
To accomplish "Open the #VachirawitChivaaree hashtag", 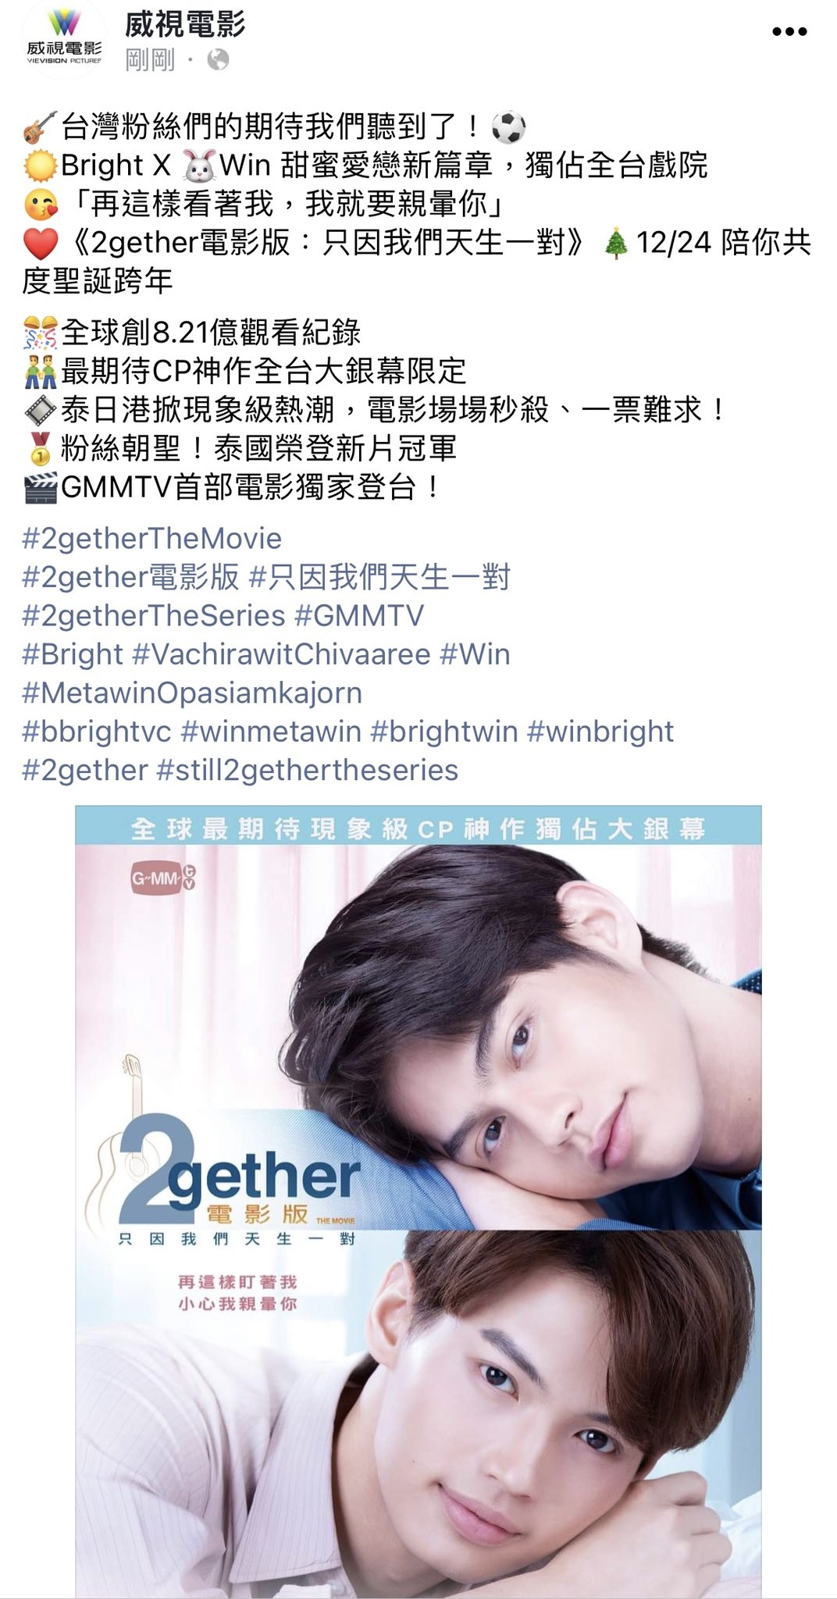I will [x=282, y=653].
